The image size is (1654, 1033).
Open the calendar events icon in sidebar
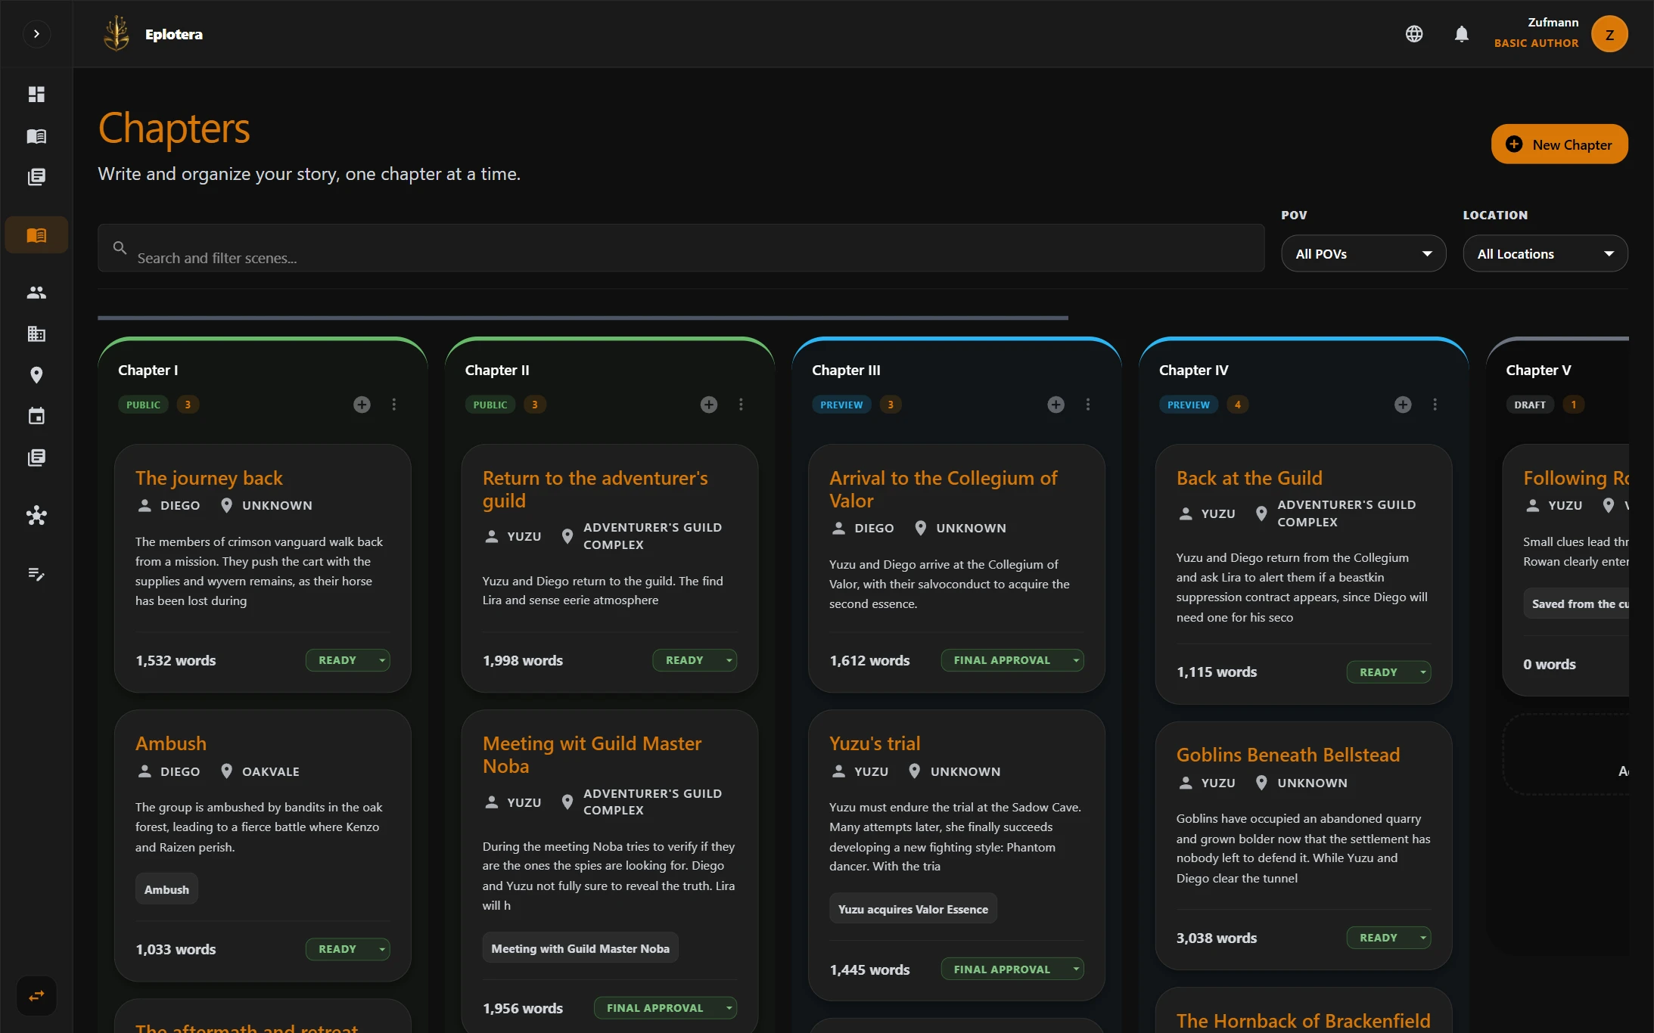[x=36, y=416]
